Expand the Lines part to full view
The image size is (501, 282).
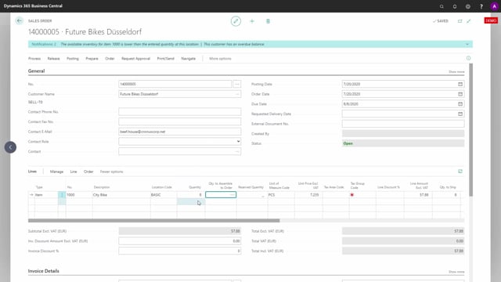460,172
